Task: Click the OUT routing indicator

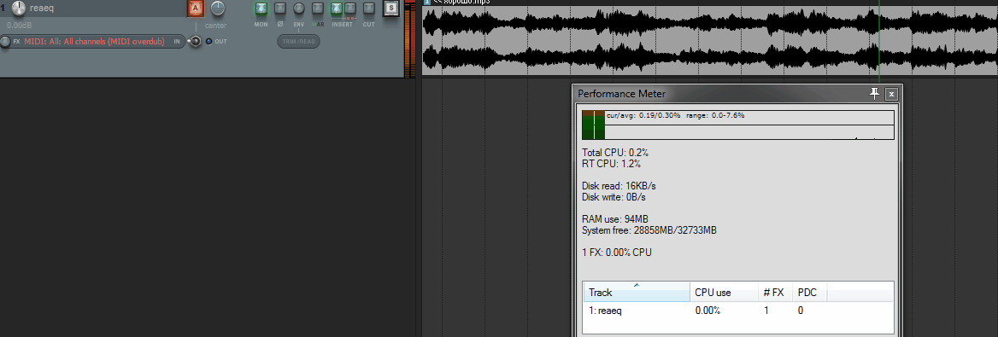Action: [x=216, y=41]
